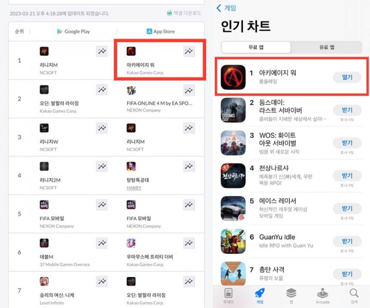Tap the 검색 magnifier icon in bottom bar

[354, 293]
